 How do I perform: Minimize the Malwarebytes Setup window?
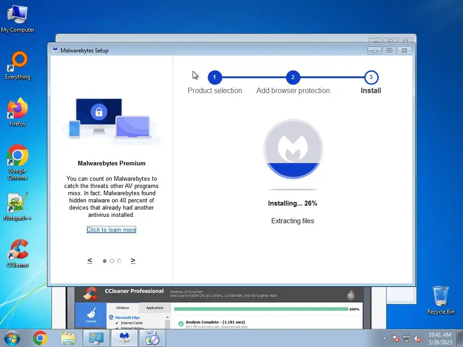pyautogui.click(x=374, y=51)
